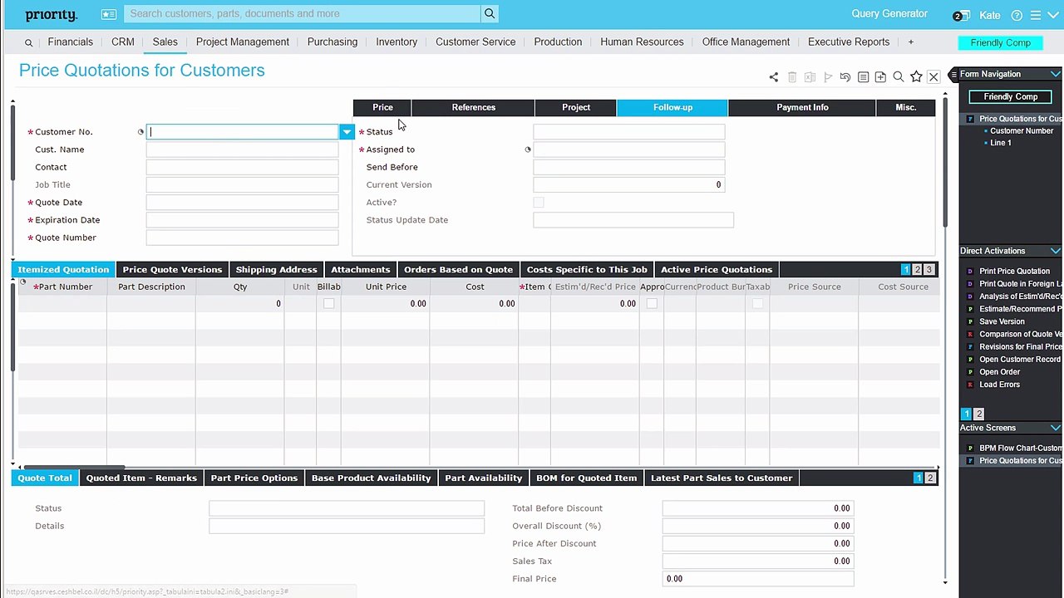This screenshot has height=598, width=1064.
Task: Click the share icon in the form toolbar
Action: (774, 77)
